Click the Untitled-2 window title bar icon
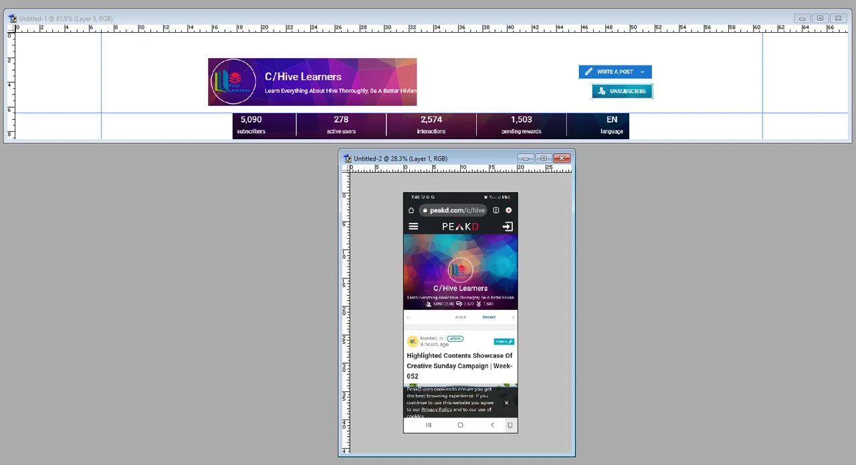 pyautogui.click(x=348, y=159)
